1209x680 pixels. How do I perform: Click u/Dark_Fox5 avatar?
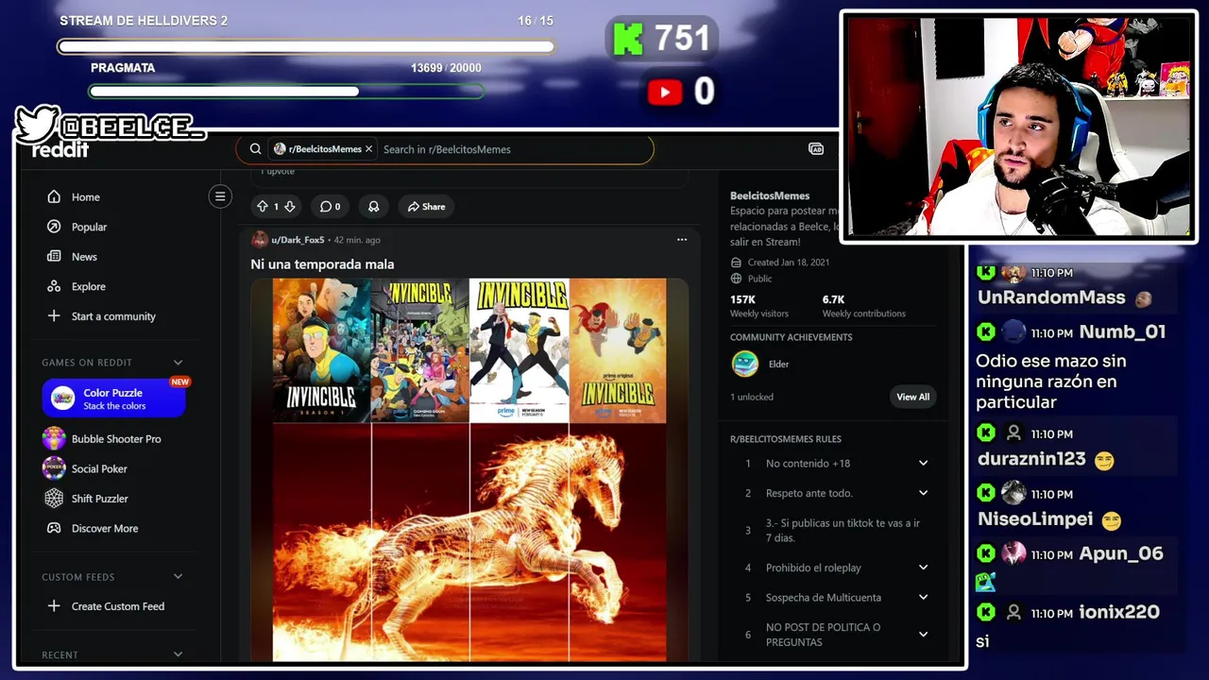point(260,240)
